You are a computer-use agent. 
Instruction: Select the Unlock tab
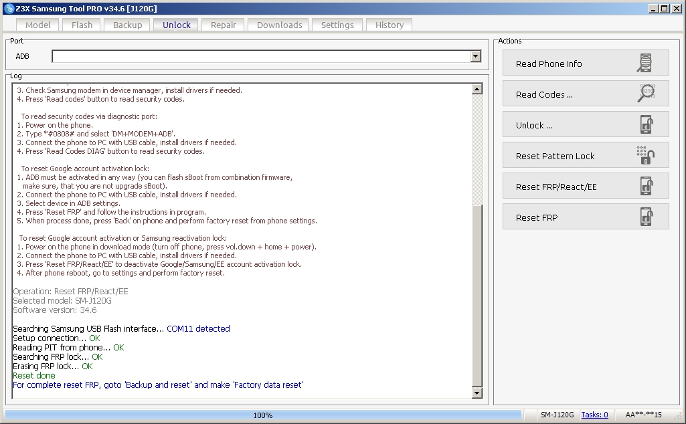[176, 25]
